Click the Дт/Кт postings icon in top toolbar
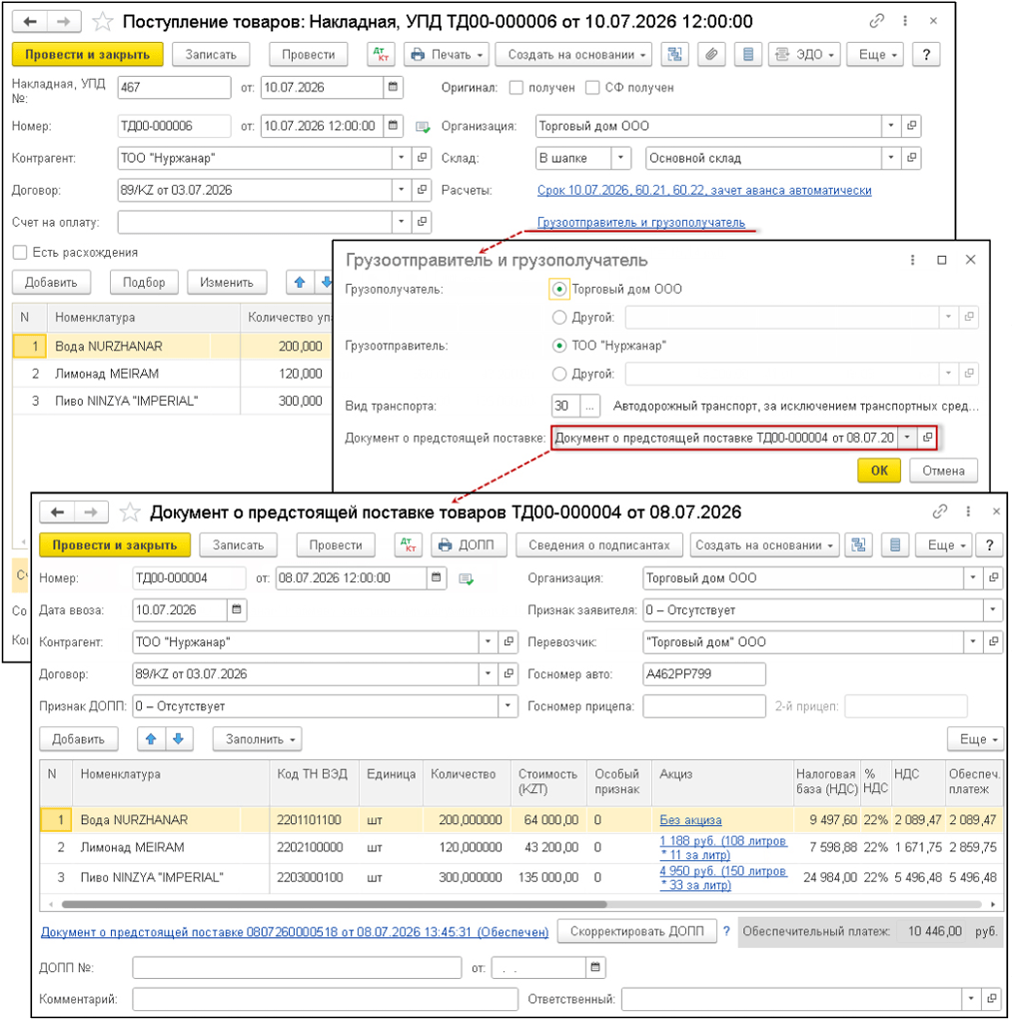Viewport: 1012px width, 1021px height. point(381,55)
